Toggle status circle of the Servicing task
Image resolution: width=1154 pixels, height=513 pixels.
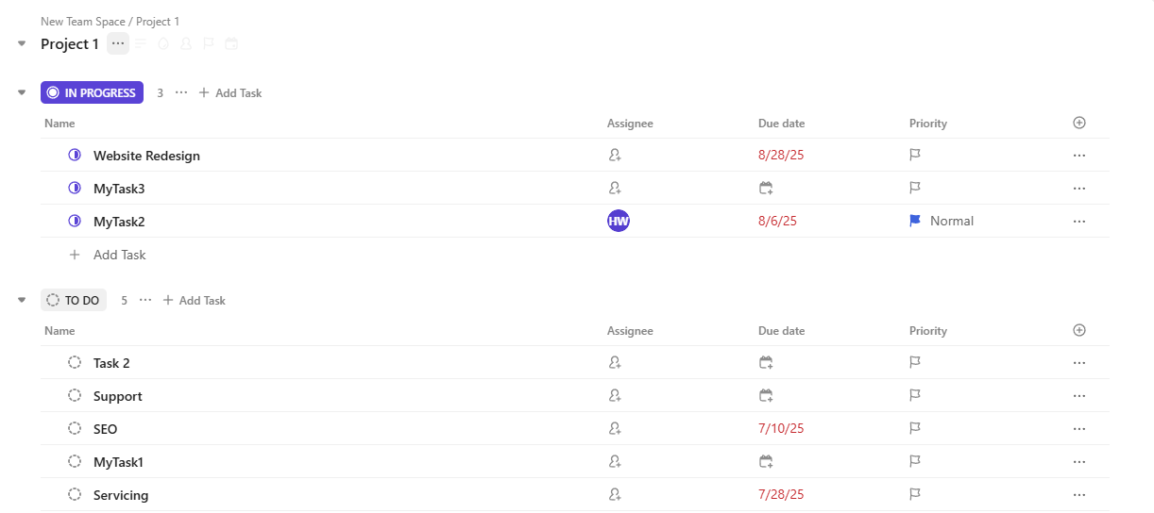click(x=75, y=495)
